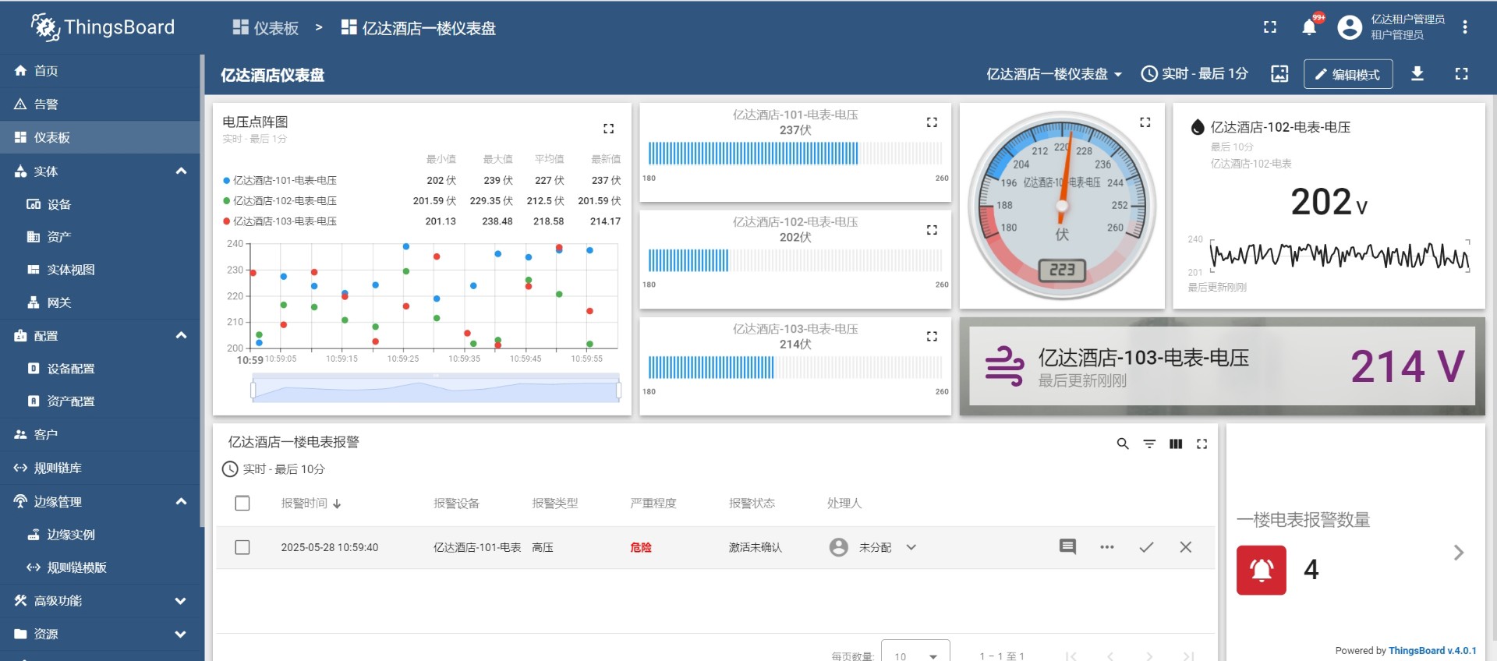Screen dimensions: 1497x661
Task: Select the checkbox for the 2025-05-28 alarm row
Action: tap(242, 547)
